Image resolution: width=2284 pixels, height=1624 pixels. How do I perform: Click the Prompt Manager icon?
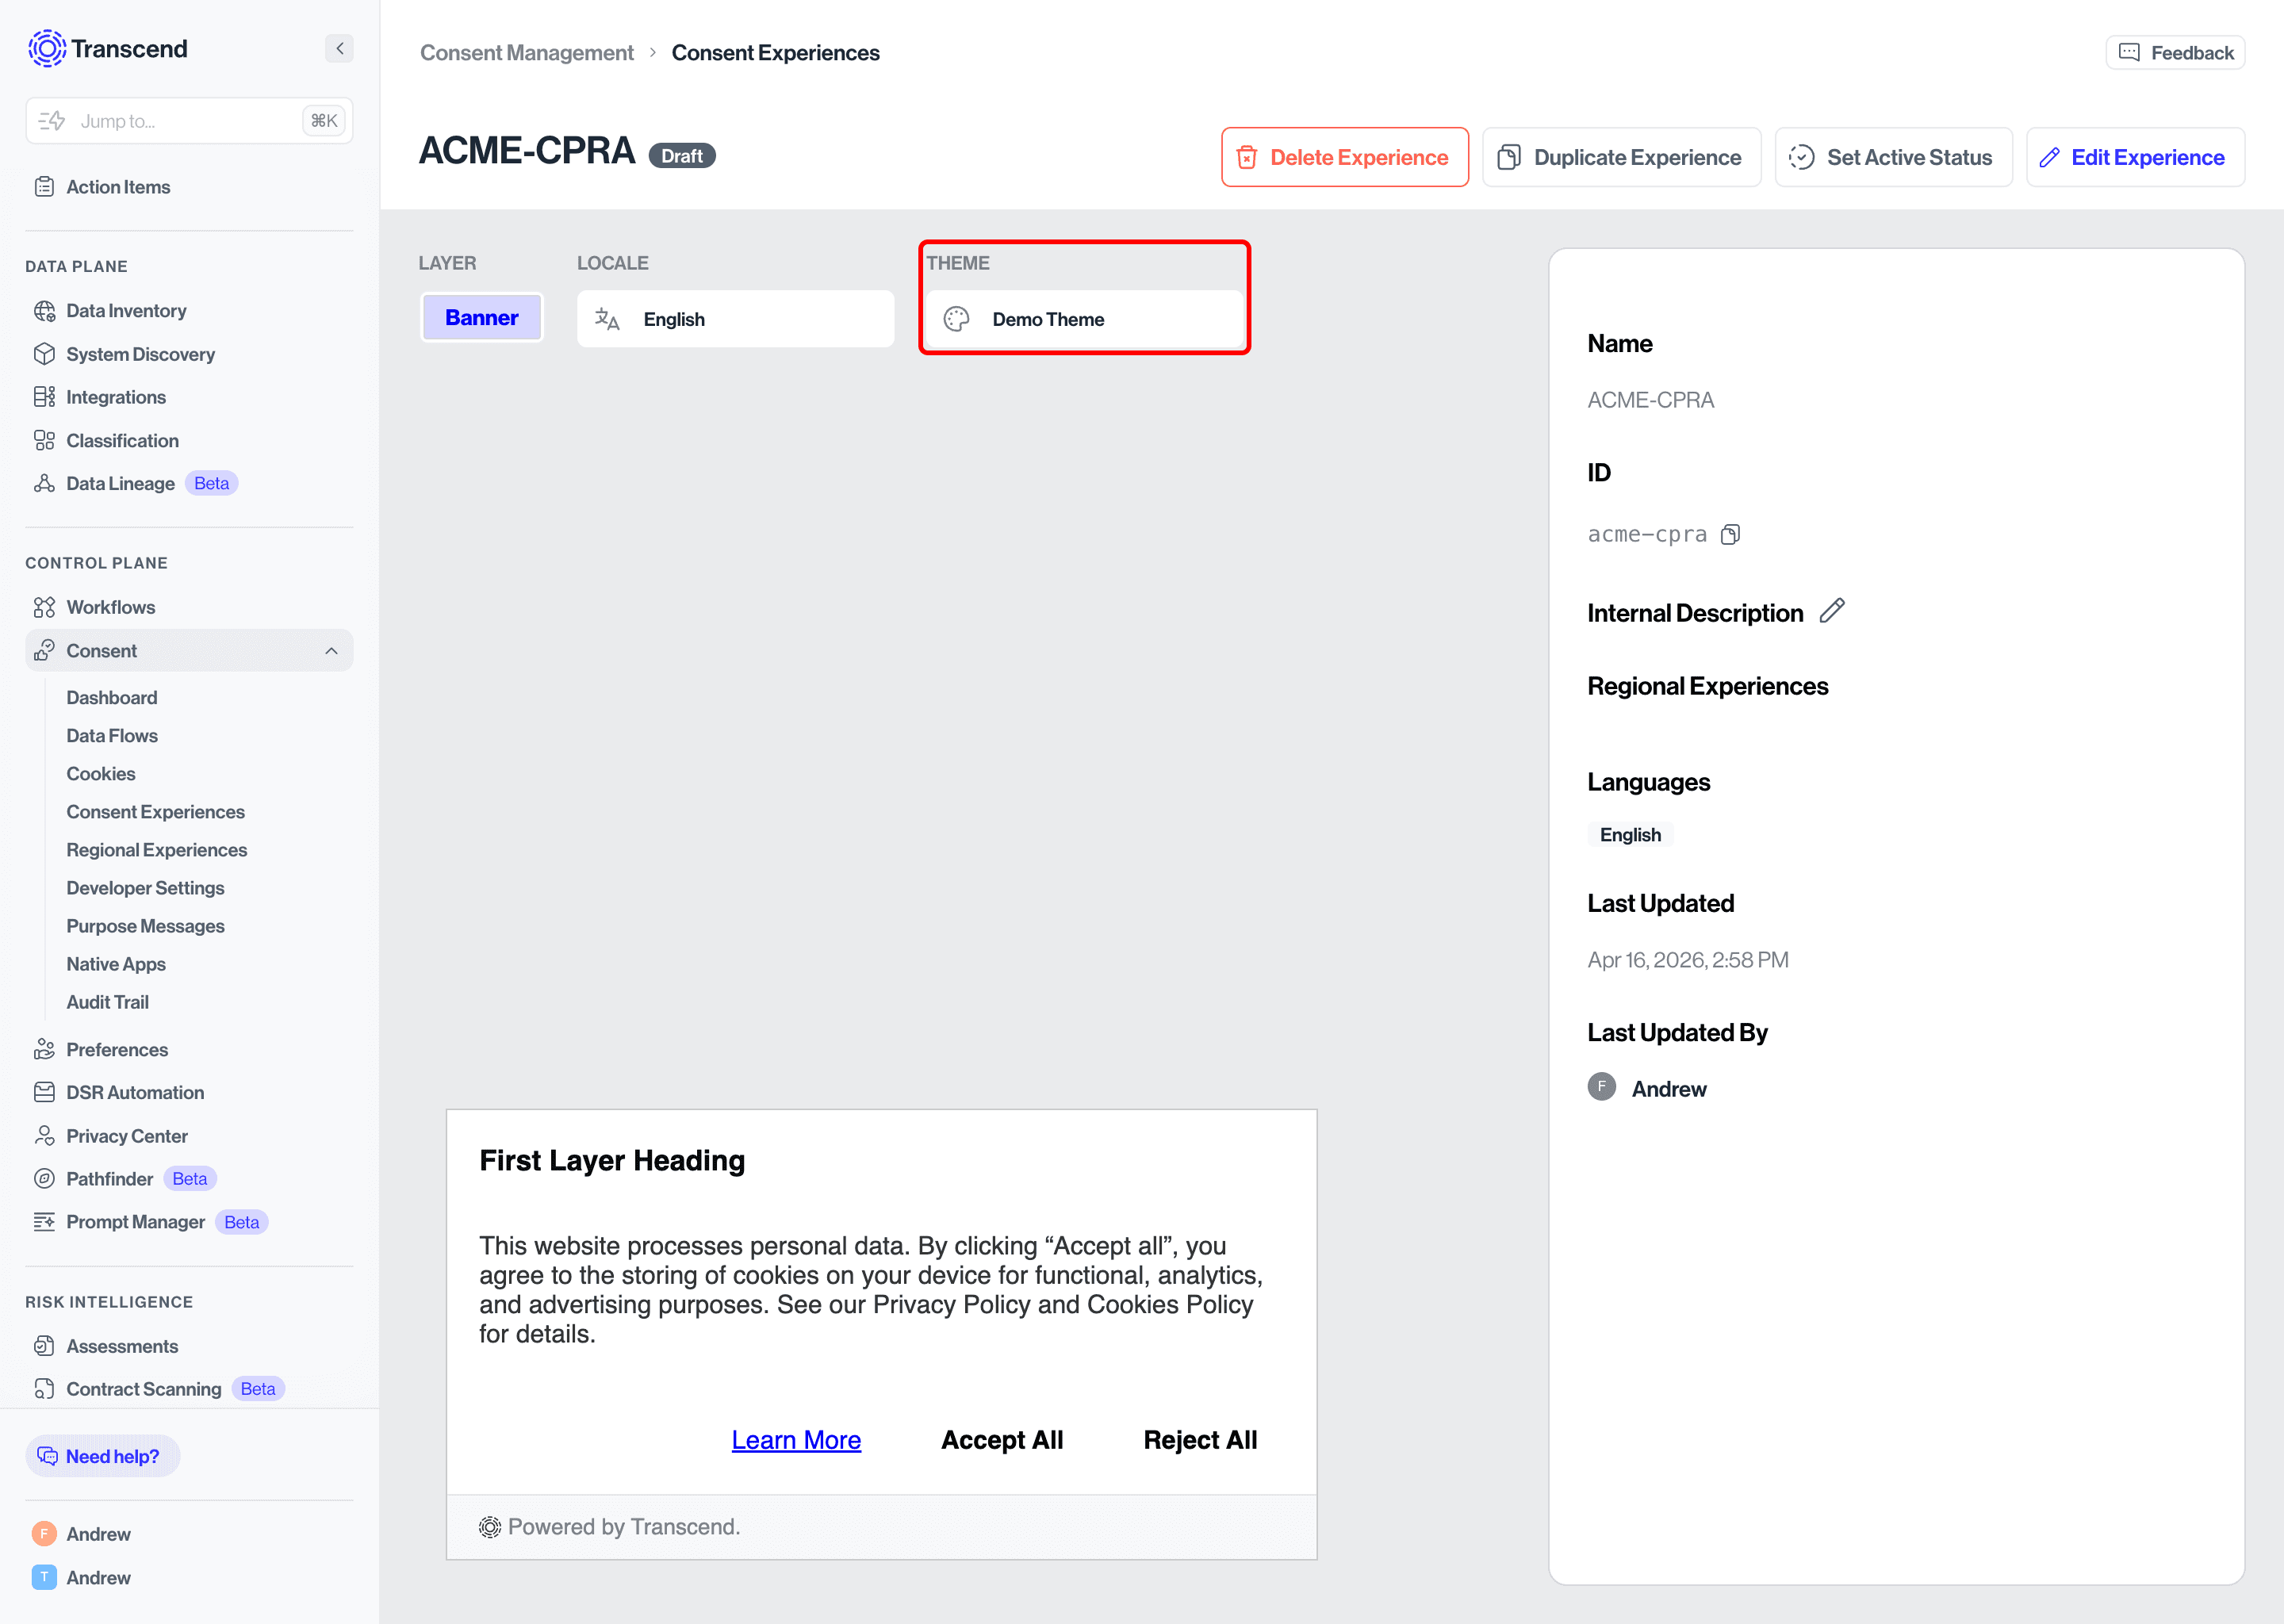pyautogui.click(x=44, y=1221)
